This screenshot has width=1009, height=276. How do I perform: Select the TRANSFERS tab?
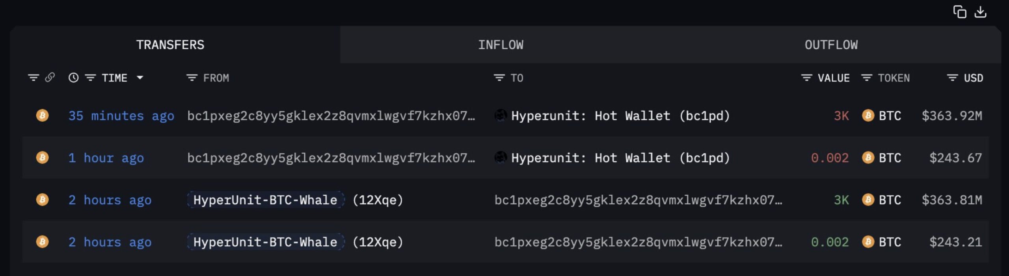[170, 45]
